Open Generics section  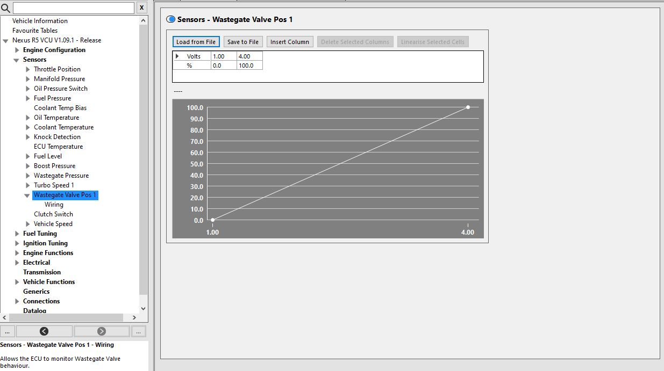(36, 292)
